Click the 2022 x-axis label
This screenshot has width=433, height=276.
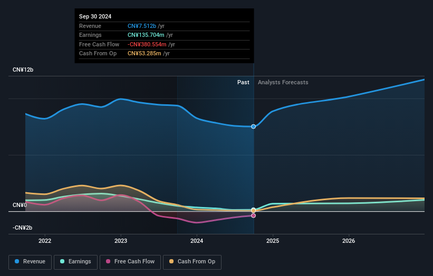(x=45, y=241)
